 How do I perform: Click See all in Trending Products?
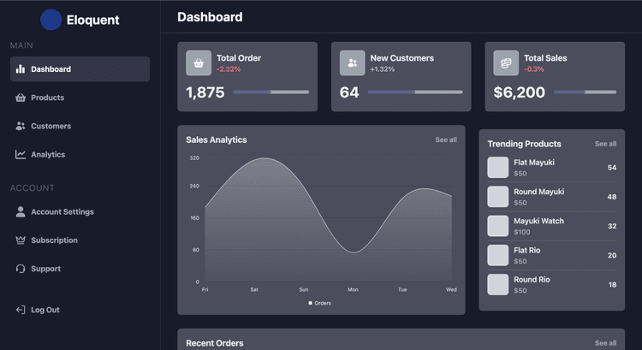click(x=605, y=144)
